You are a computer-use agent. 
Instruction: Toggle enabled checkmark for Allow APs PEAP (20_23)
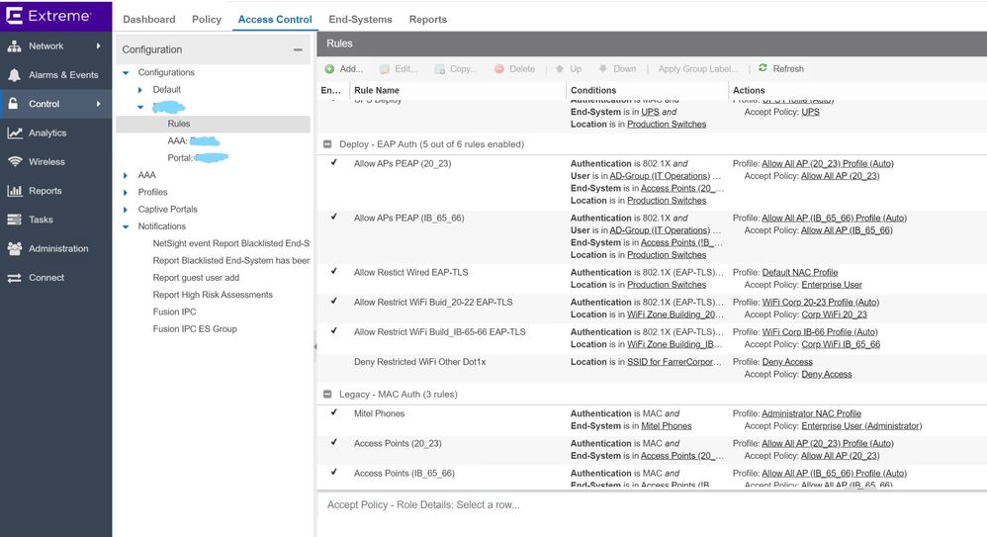click(333, 163)
